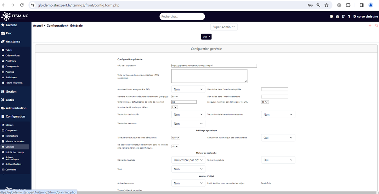379x194 pixels.
Task: Open the Vue dropdown button
Action: tap(206, 37)
